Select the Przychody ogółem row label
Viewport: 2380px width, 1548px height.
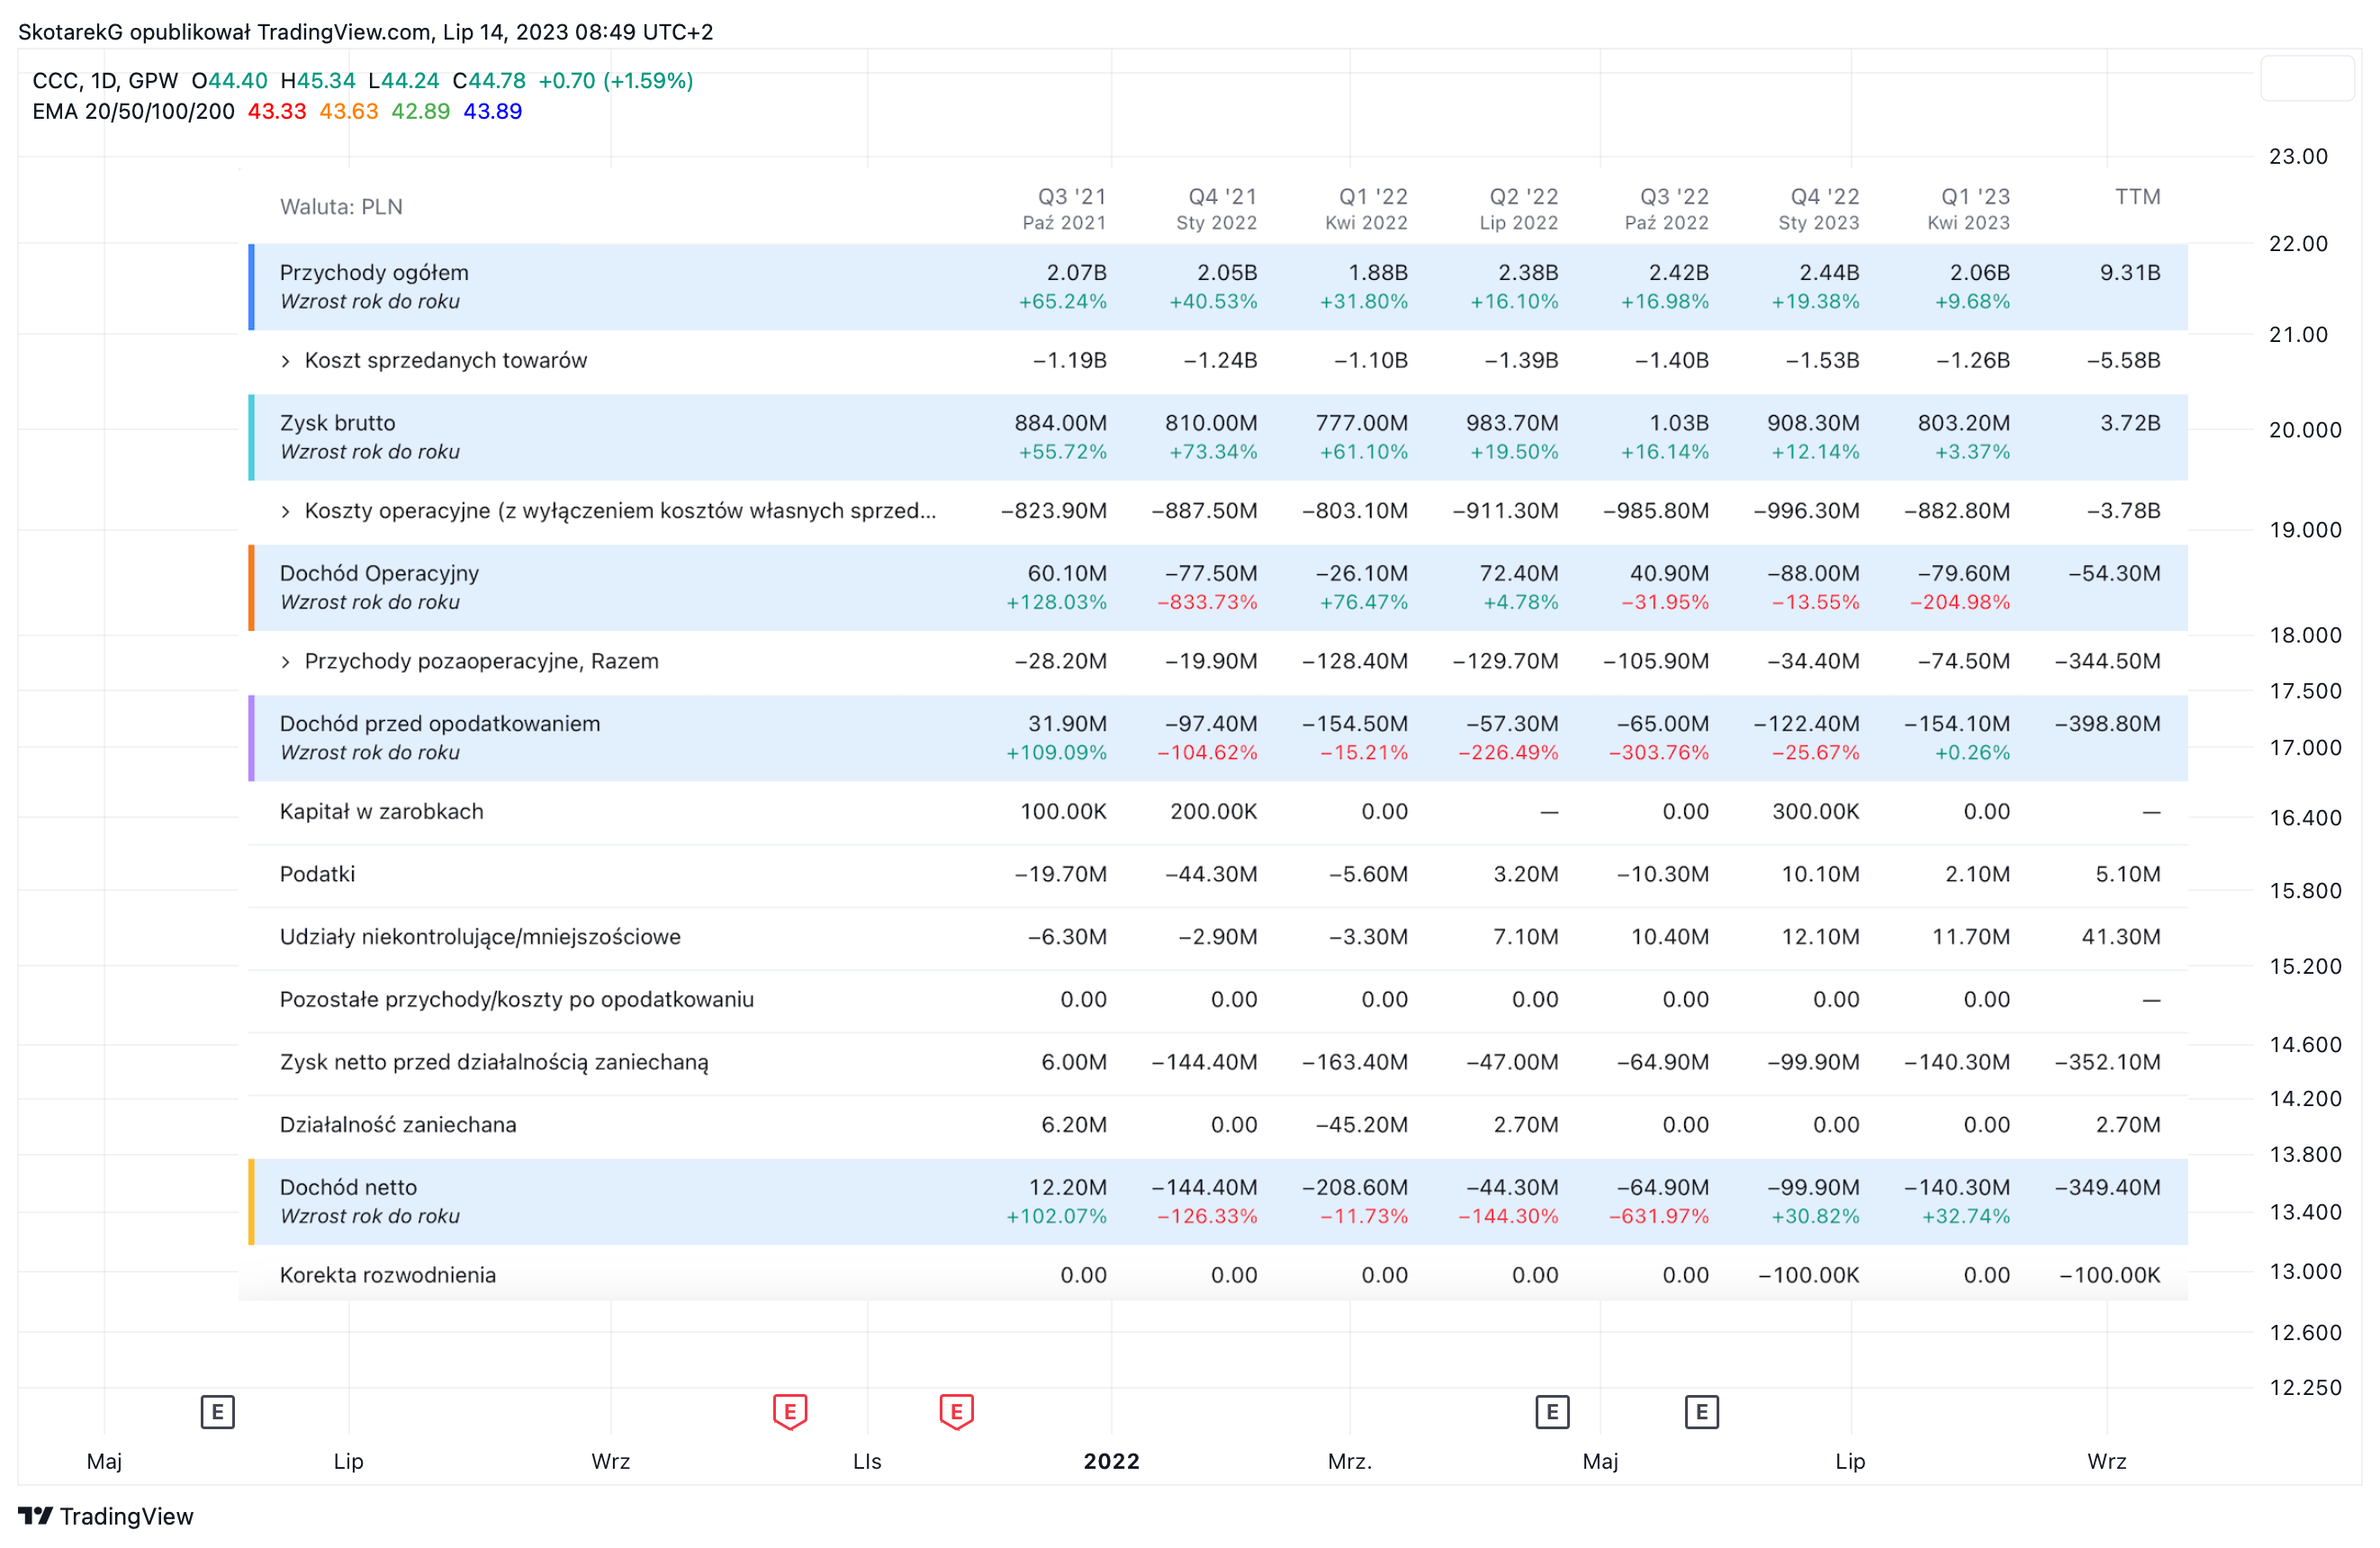(x=374, y=273)
